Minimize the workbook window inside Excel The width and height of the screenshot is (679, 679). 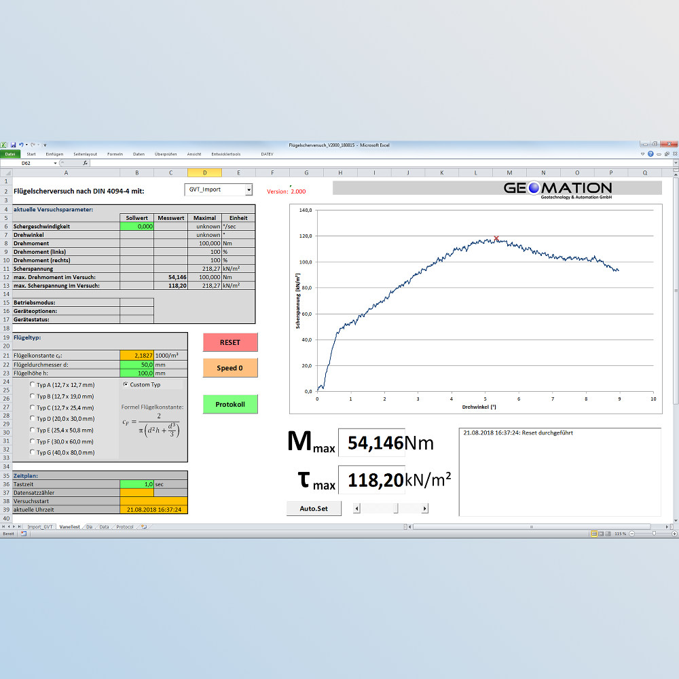tap(659, 153)
